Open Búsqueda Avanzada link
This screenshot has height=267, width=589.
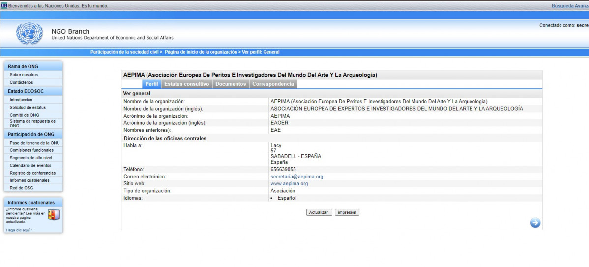point(570,6)
